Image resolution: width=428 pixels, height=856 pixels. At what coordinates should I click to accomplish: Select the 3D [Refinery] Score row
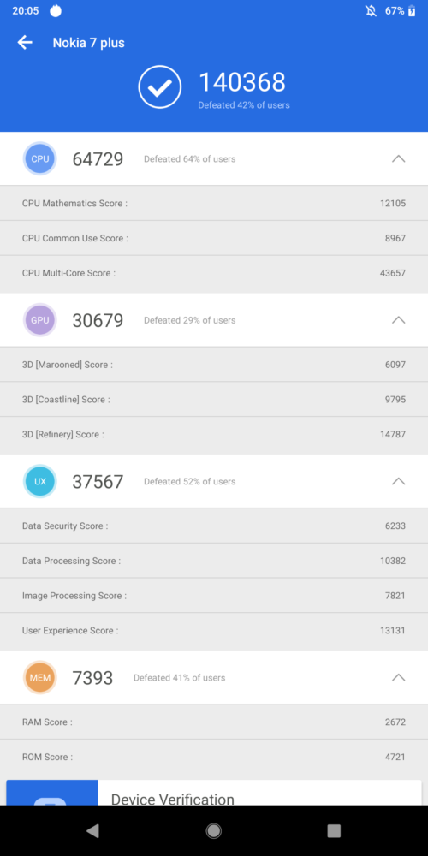pos(214,435)
